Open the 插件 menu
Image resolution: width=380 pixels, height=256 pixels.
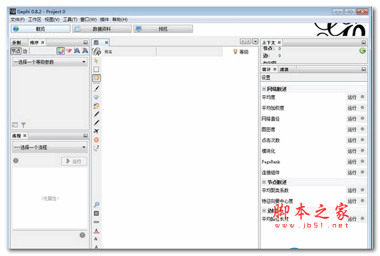[104, 19]
